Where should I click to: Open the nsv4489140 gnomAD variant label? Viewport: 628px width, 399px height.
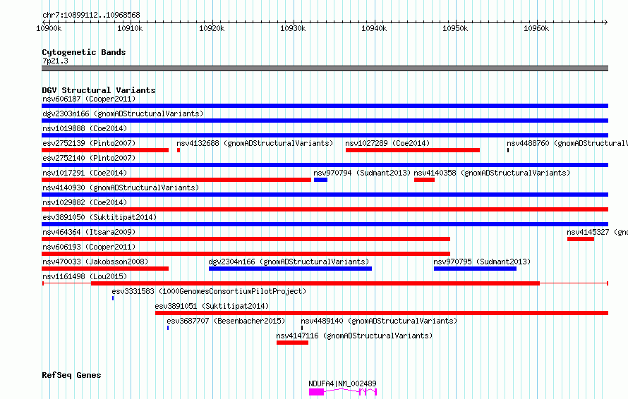pyautogui.click(x=379, y=321)
